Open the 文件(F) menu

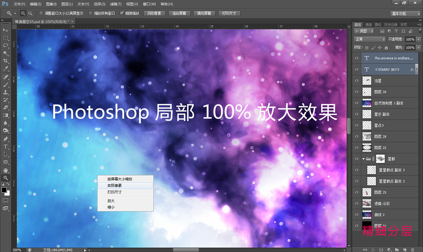click(20, 4)
